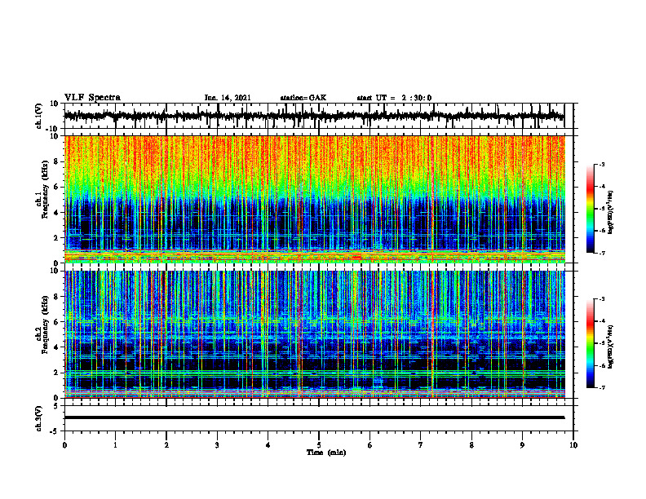Click the "start UT = 2:30:0" header text
646x499 pixels.
point(394,98)
